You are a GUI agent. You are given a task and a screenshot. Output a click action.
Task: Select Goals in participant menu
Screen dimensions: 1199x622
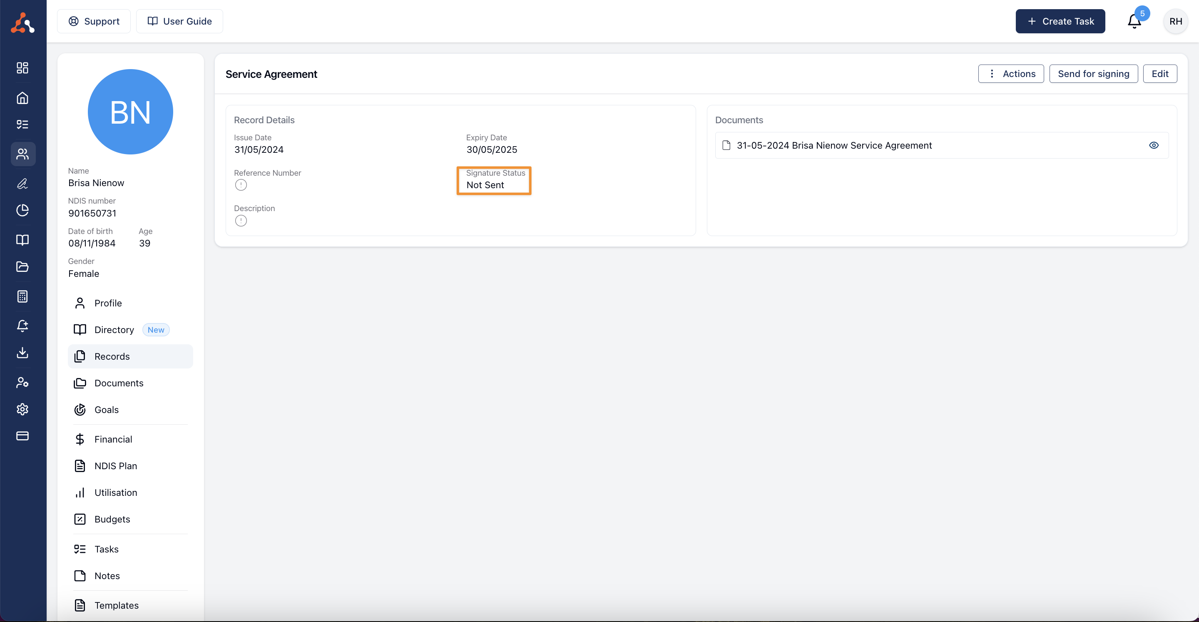(130, 410)
